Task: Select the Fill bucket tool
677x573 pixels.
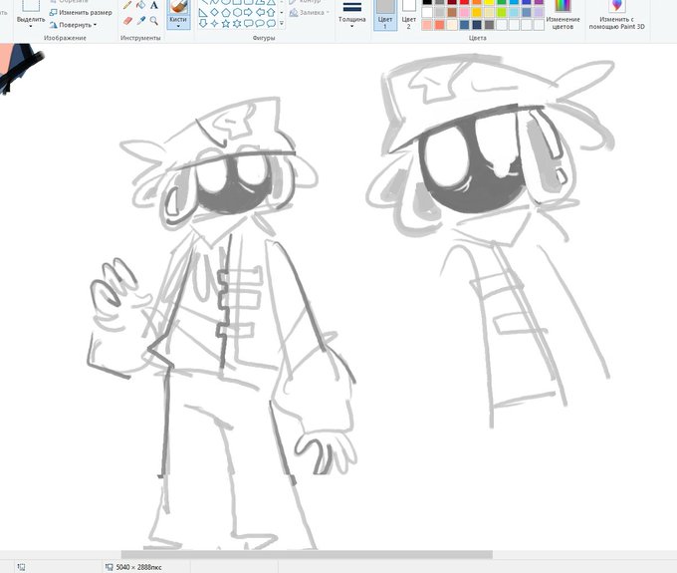Action: pyautogui.click(x=140, y=5)
